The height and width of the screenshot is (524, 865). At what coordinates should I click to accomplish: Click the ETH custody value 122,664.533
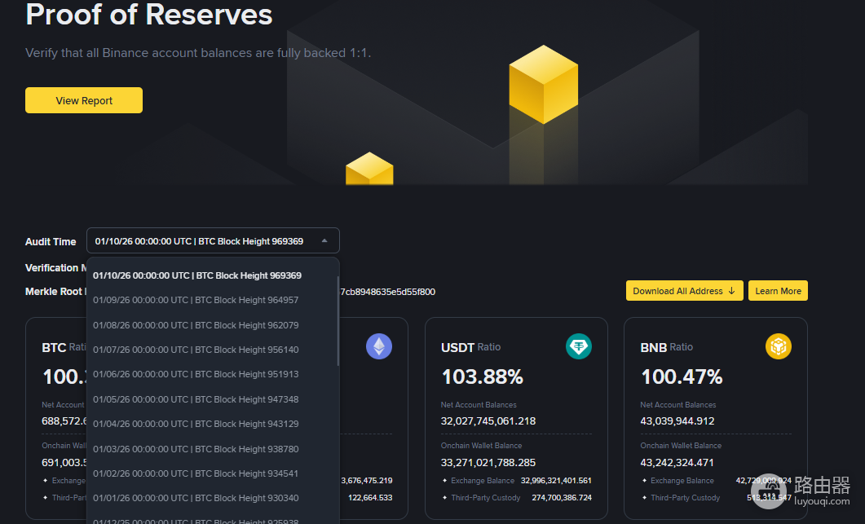370,498
